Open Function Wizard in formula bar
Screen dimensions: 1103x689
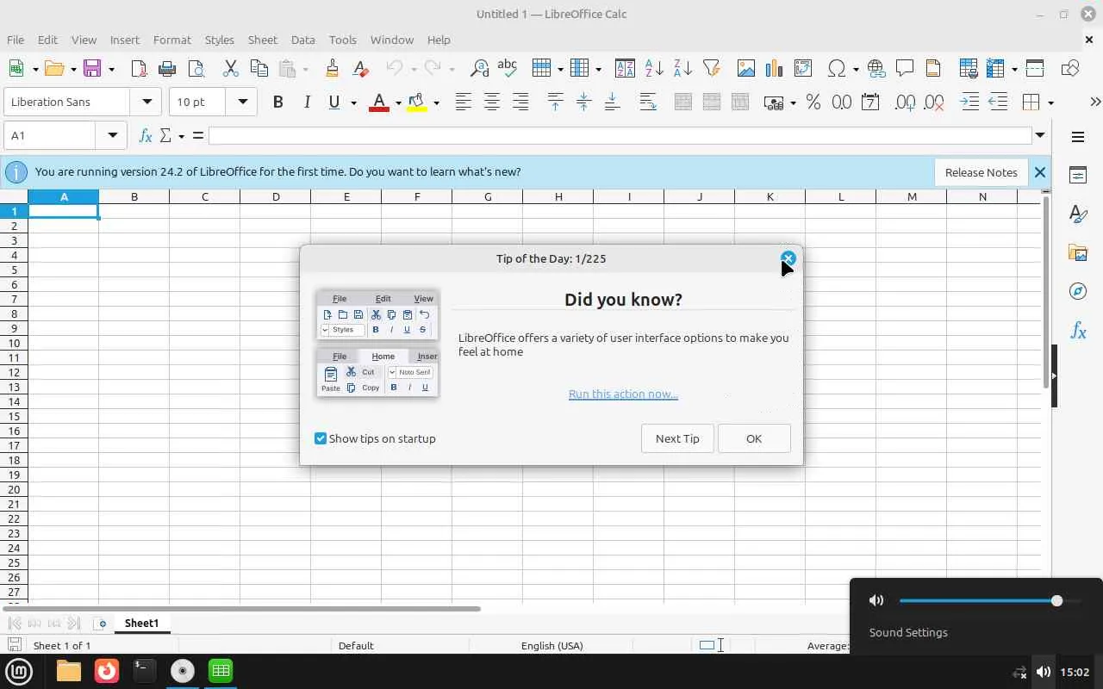point(146,135)
